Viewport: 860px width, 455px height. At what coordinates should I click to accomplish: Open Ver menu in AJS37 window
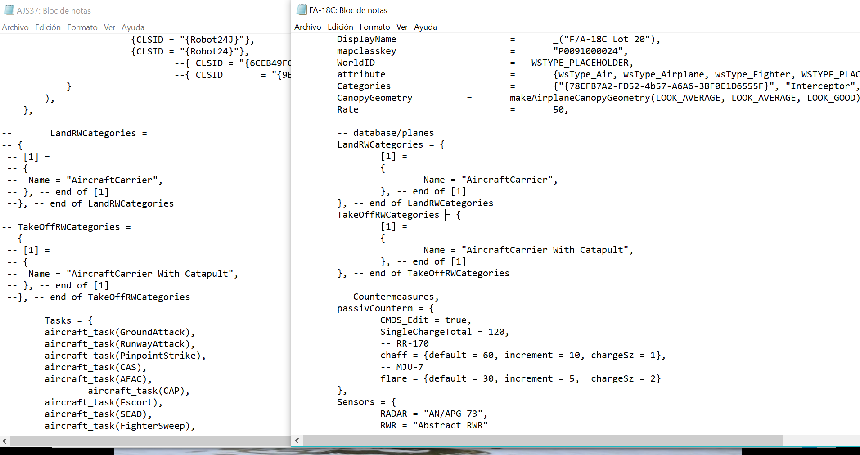pos(109,27)
